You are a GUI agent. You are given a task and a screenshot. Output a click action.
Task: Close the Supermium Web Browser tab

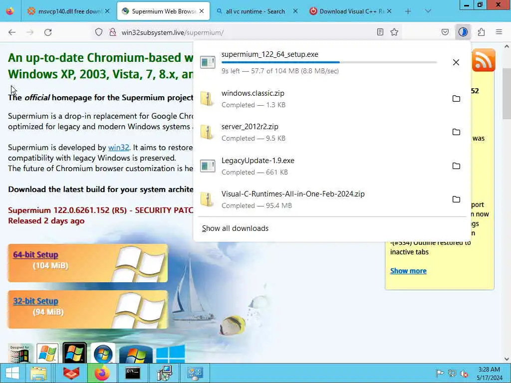pos(202,11)
